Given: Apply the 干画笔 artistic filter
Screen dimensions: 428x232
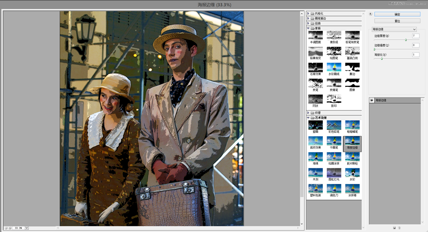Looking at the screenshot, I should (x=333, y=141).
